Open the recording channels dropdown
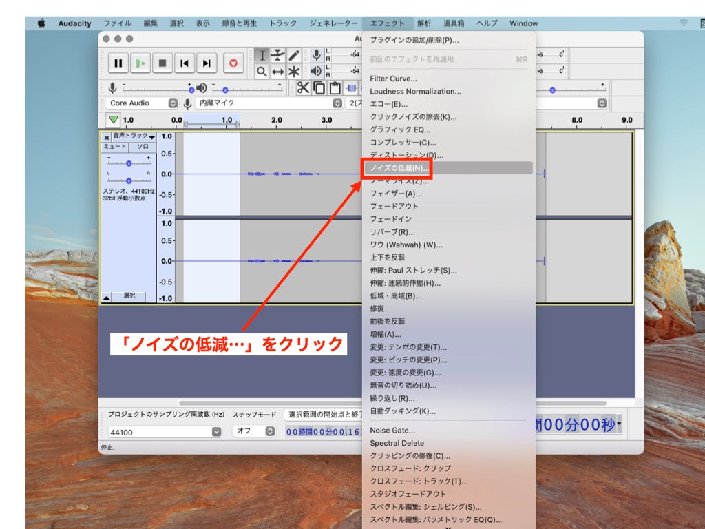The image size is (705, 529). pos(355,103)
